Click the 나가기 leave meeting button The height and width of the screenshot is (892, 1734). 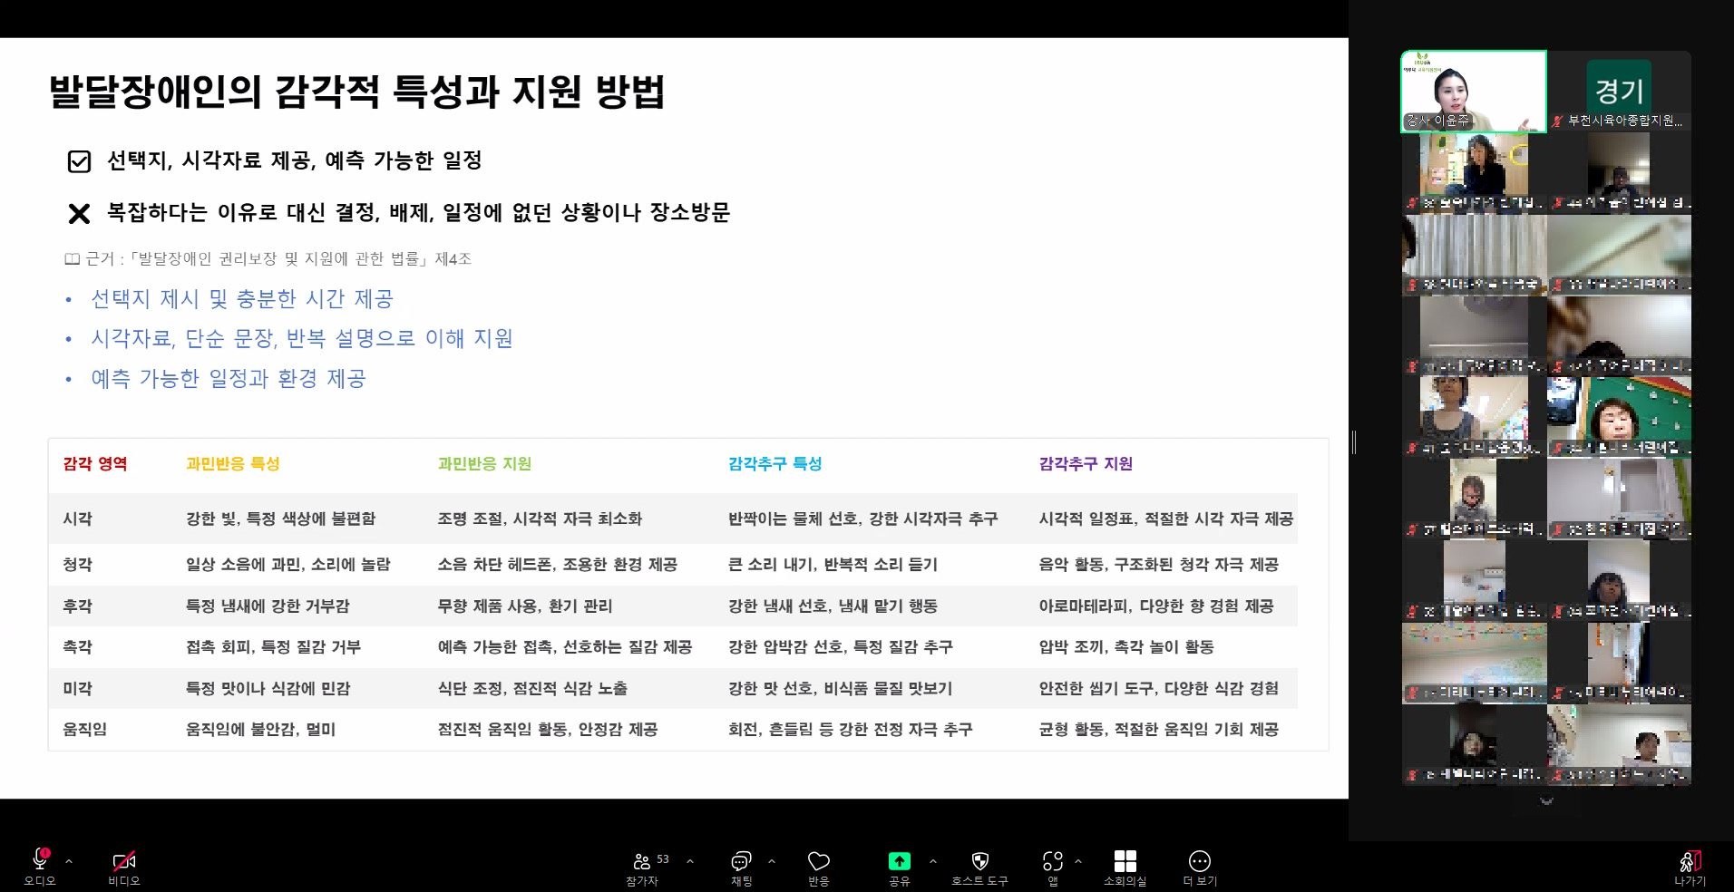tap(1690, 863)
